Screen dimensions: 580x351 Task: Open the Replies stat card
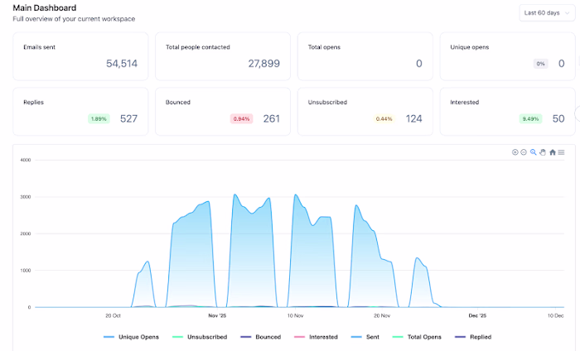80,112
